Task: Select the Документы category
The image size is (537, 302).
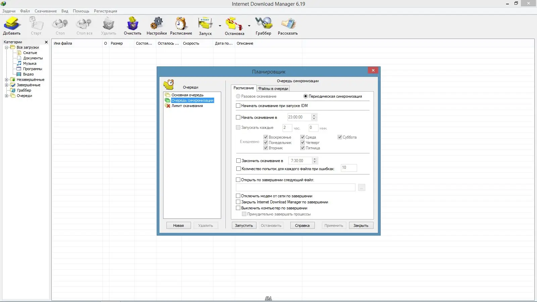Action: click(x=33, y=58)
